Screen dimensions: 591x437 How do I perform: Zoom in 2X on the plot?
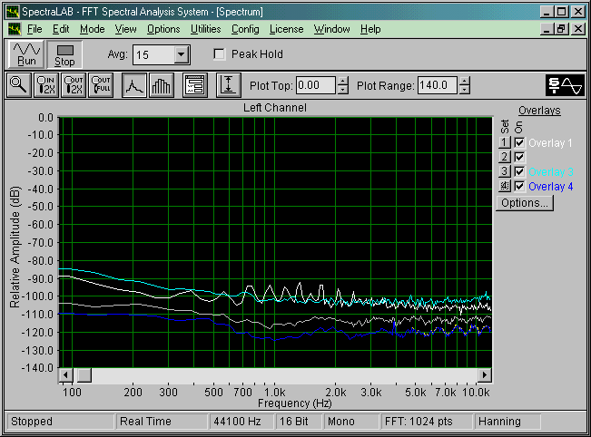tap(46, 85)
